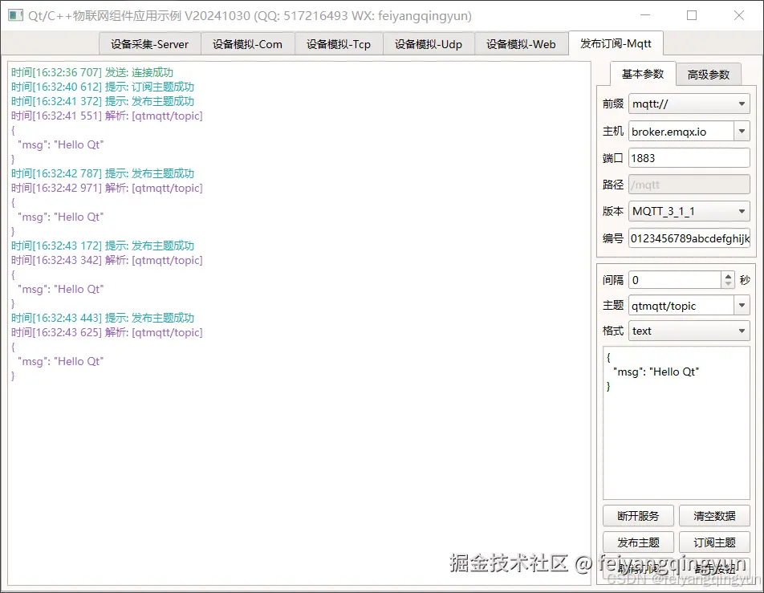Open the 设备模拟-Udp tab
Viewport: 764px width, 593px height.
click(x=429, y=44)
